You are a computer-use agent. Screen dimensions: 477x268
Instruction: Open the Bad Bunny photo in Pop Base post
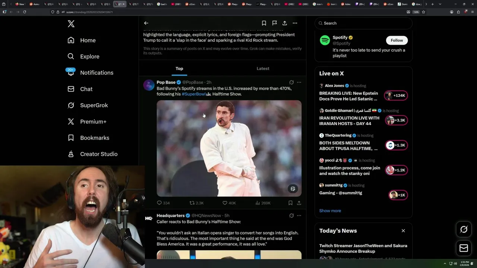(x=229, y=148)
